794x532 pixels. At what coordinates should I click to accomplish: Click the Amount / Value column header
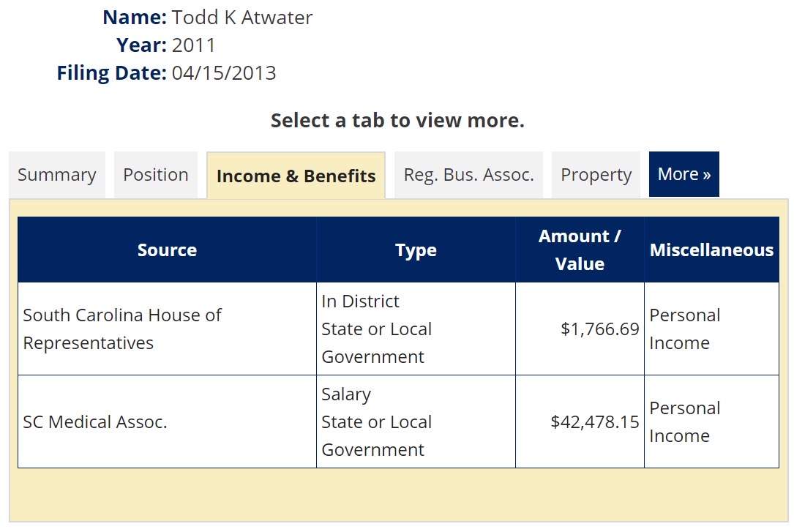[580, 250]
